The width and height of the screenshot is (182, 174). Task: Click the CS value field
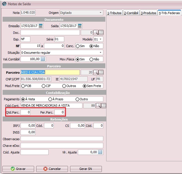pos(78,125)
